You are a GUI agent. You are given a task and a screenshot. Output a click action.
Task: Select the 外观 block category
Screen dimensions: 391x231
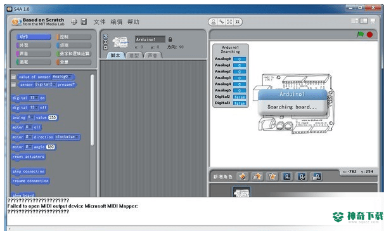click(34, 45)
